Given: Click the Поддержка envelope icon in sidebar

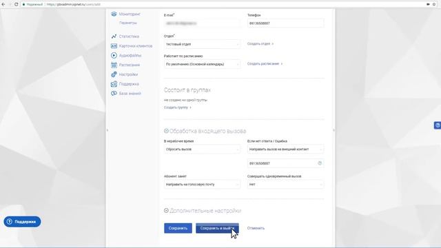Looking at the screenshot, I should tap(114, 84).
